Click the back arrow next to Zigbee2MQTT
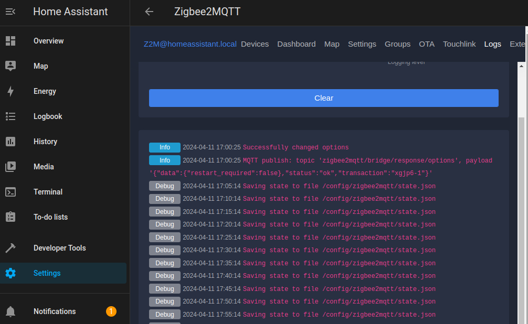 pyautogui.click(x=149, y=11)
